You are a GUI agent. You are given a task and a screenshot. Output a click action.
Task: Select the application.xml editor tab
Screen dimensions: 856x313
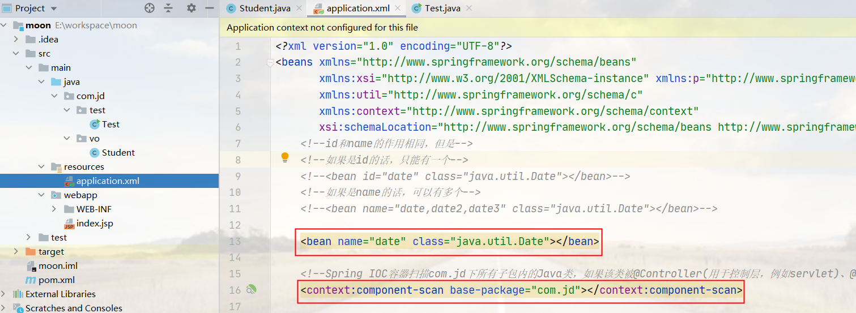pos(358,8)
